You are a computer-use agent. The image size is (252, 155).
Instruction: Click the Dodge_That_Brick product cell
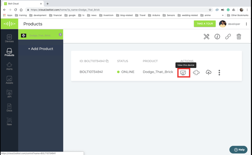pos(158,72)
